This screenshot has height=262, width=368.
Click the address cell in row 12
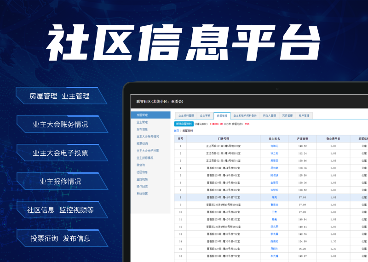coord(223,227)
